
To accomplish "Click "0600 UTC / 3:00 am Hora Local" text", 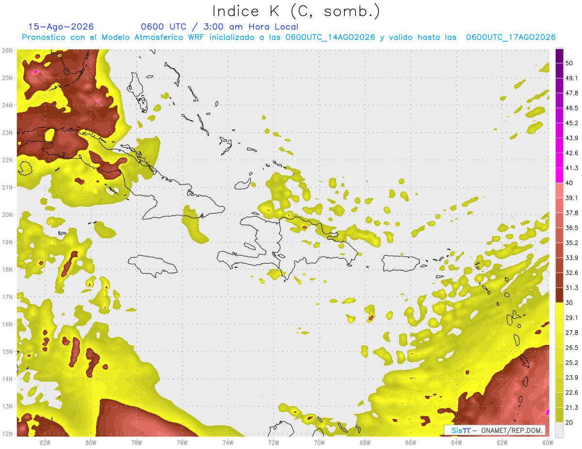I will 219,27.
